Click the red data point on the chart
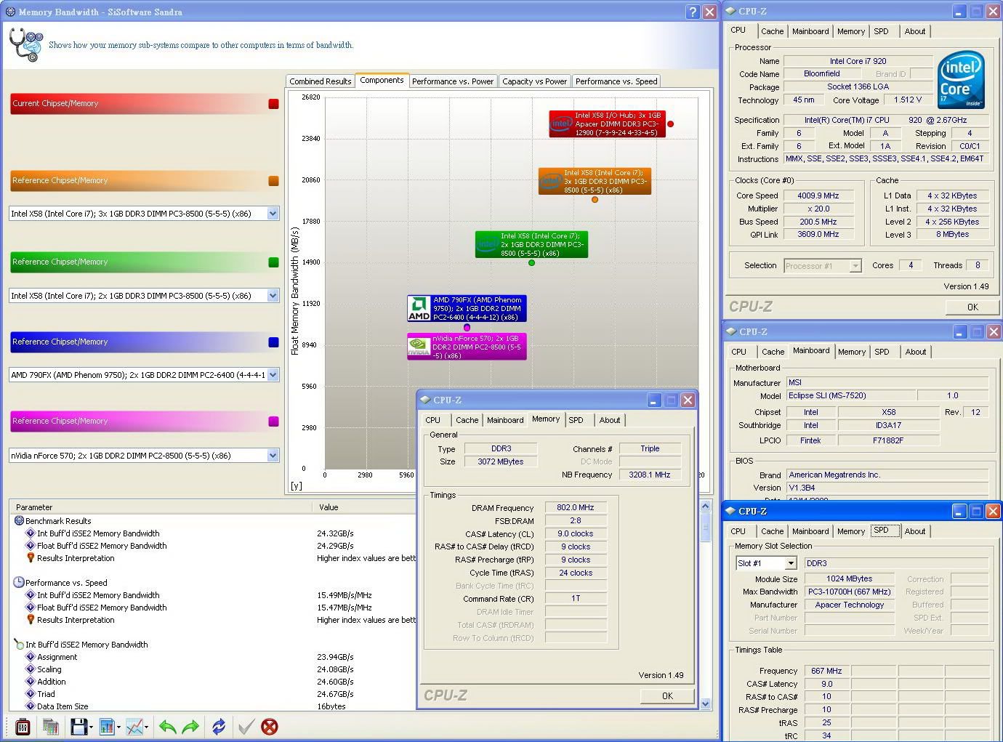Image resolution: width=1003 pixels, height=742 pixels. point(670,124)
